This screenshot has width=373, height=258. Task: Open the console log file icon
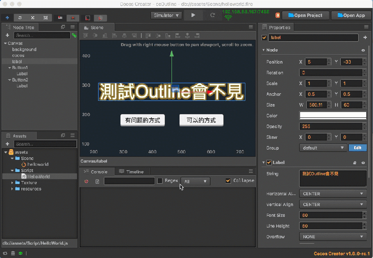[98, 181]
